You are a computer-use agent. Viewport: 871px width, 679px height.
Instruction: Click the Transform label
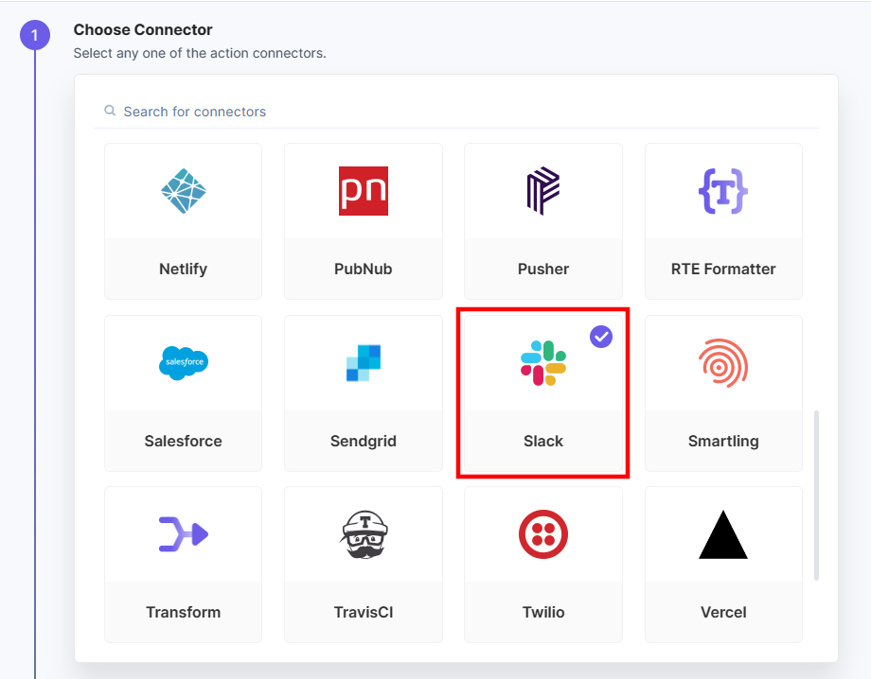tap(184, 613)
